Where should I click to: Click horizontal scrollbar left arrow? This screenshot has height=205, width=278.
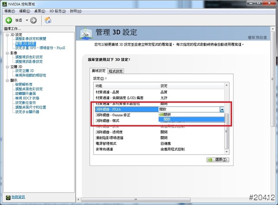[78, 200]
